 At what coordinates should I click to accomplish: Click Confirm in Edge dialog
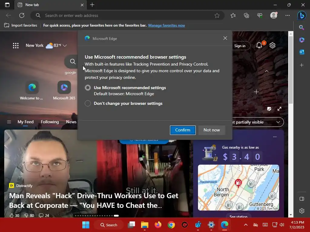(x=183, y=130)
